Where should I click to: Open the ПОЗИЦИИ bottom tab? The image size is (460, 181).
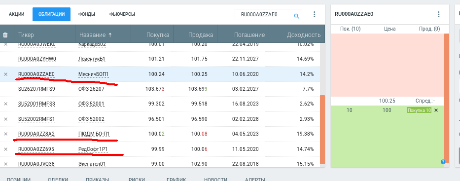tap(19, 179)
